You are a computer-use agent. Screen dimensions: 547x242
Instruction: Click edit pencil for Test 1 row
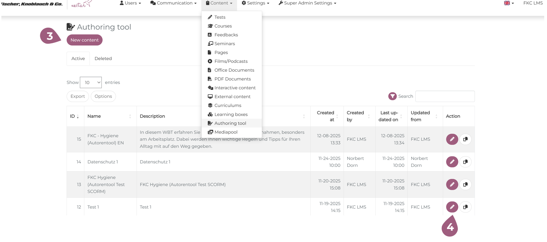(452, 207)
